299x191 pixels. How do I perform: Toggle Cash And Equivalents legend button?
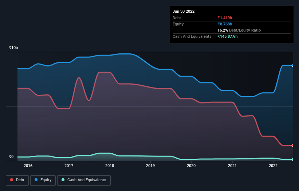84,180
